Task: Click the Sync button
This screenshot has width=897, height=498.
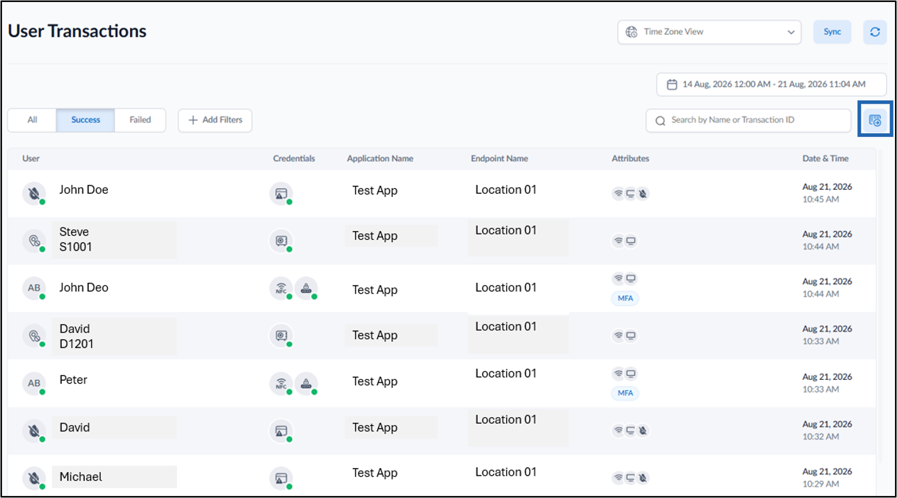Action: point(832,32)
